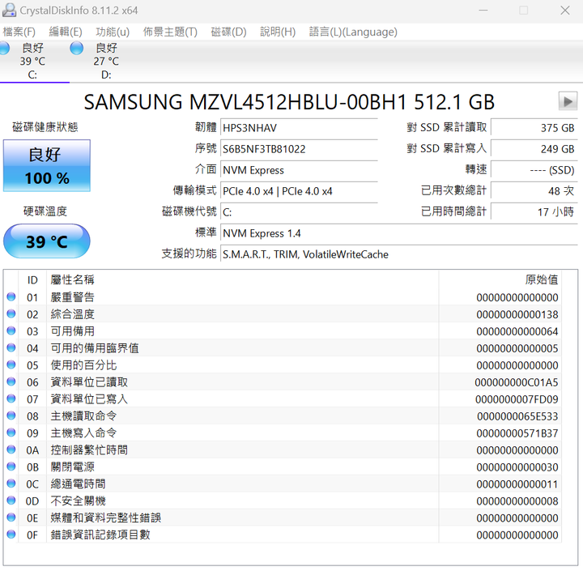583x571 pixels.
Task: Open the 編輯(E) menu
Action: pyautogui.click(x=66, y=32)
